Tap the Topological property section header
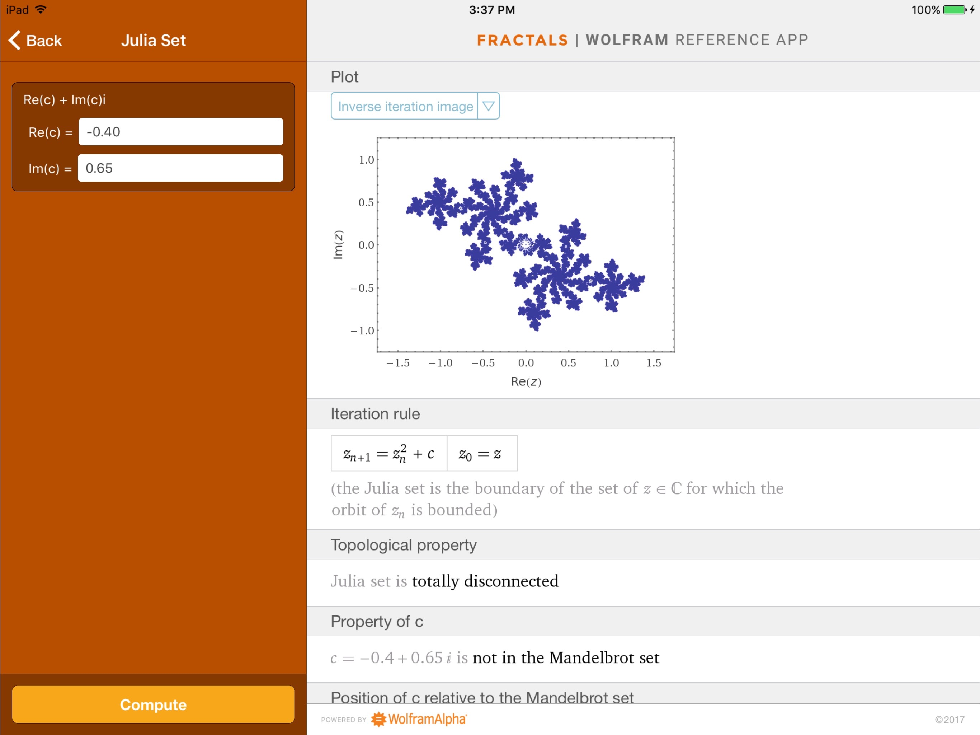980x735 pixels. 403,545
